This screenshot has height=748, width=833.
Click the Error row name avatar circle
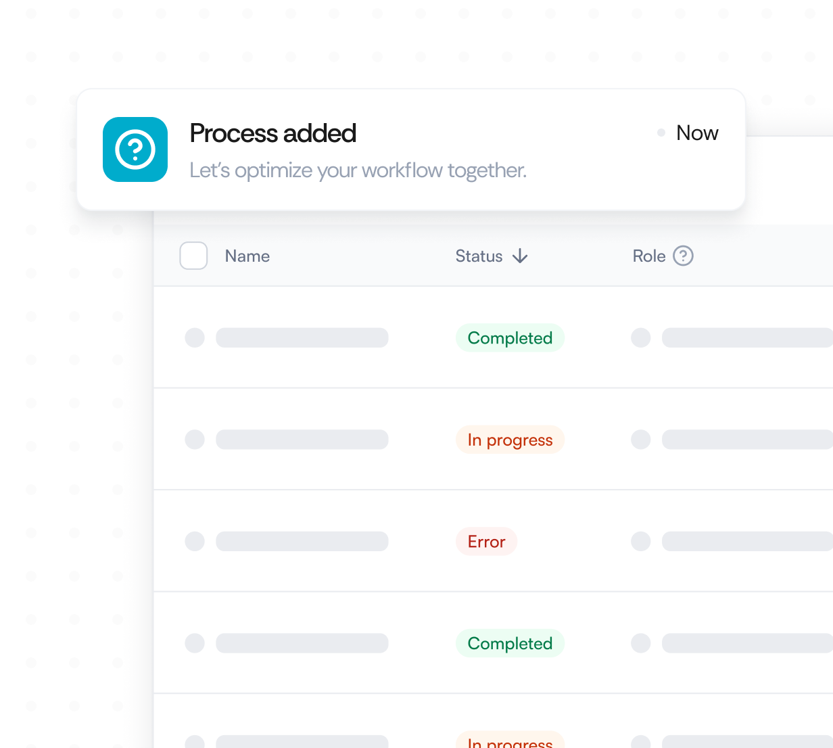195,542
